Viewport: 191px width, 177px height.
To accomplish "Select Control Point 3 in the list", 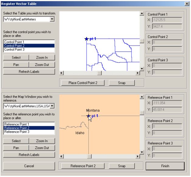I will coord(29,49).
